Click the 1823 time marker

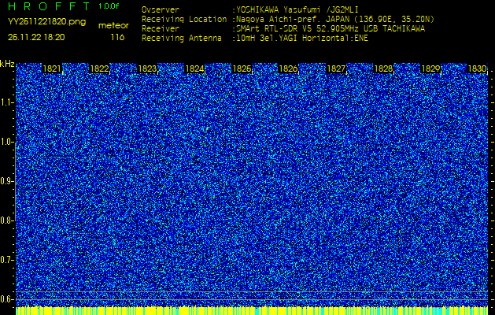coord(147,69)
